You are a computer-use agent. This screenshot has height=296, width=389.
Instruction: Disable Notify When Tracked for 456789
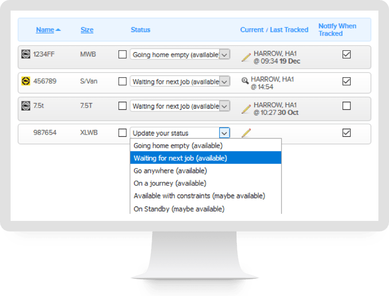(x=346, y=81)
